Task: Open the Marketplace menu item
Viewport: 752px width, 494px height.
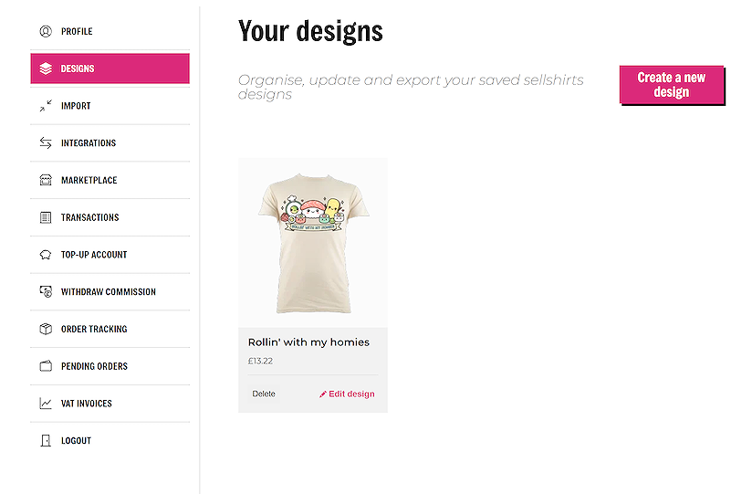Action: [89, 181]
